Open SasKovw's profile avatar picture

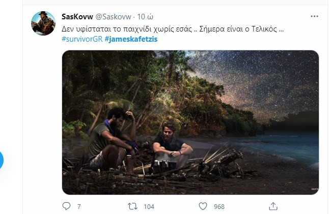coord(43,23)
